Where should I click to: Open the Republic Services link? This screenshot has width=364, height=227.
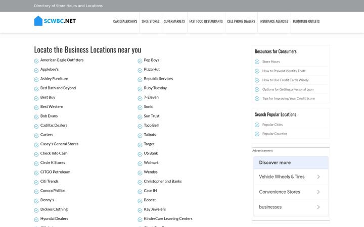158,79
